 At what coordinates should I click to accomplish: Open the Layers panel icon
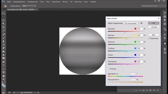pyautogui.click(x=165, y=44)
